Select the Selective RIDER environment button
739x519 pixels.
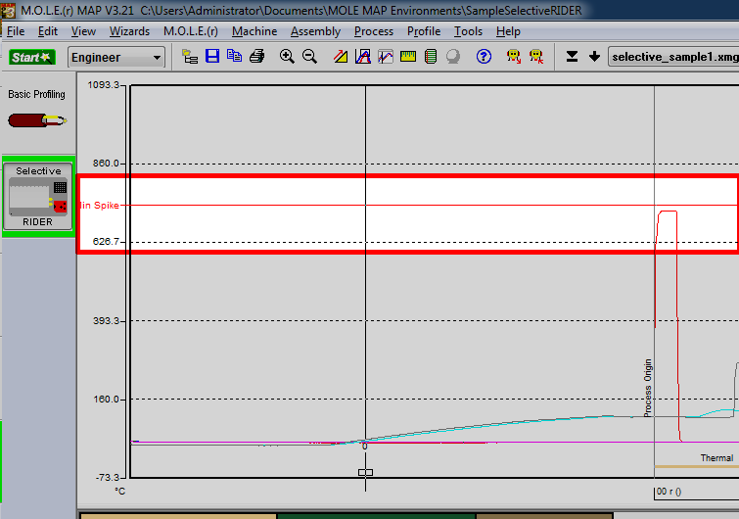click(x=38, y=196)
